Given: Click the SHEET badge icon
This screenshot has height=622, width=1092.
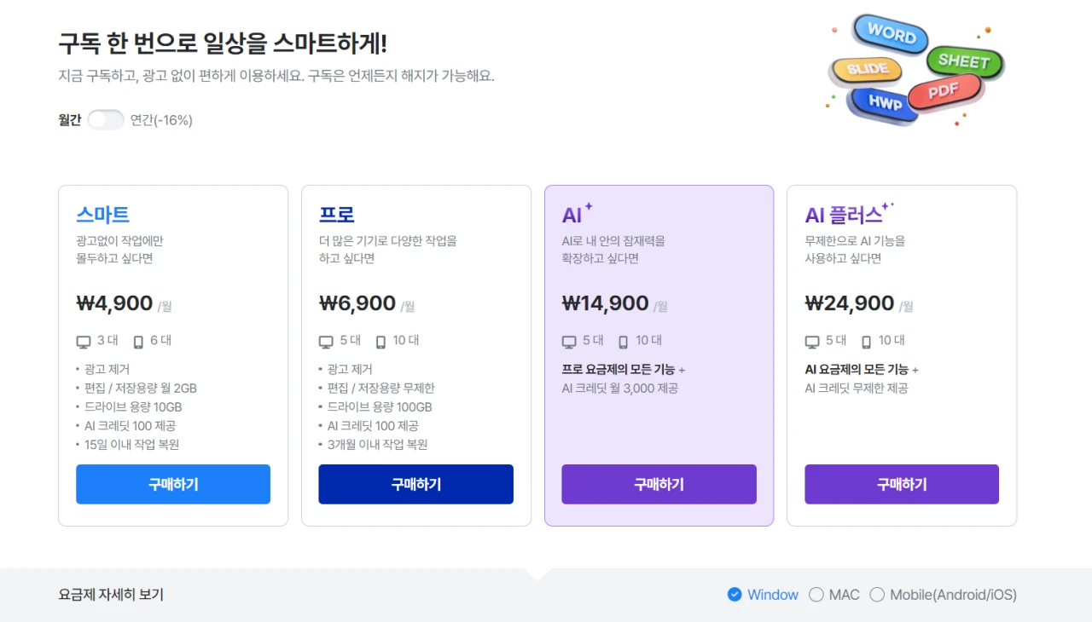Looking at the screenshot, I should coord(963,61).
